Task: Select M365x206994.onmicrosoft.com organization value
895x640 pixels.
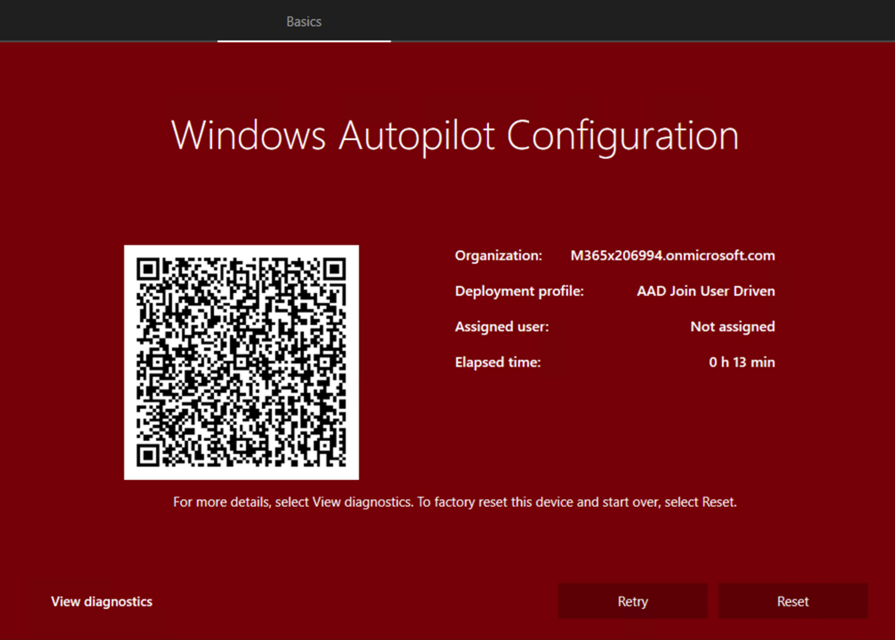Action: click(673, 255)
